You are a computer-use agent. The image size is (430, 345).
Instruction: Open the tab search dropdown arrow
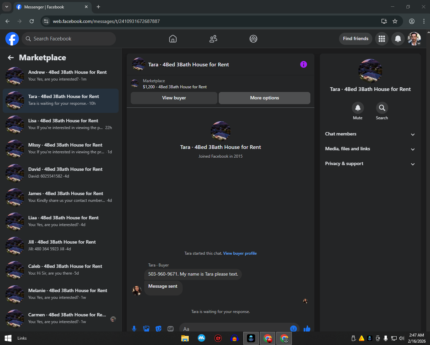click(x=6, y=7)
